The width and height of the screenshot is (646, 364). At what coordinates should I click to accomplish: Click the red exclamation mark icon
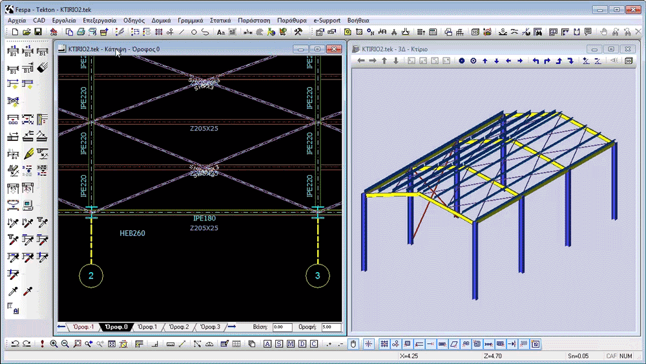pos(41,344)
